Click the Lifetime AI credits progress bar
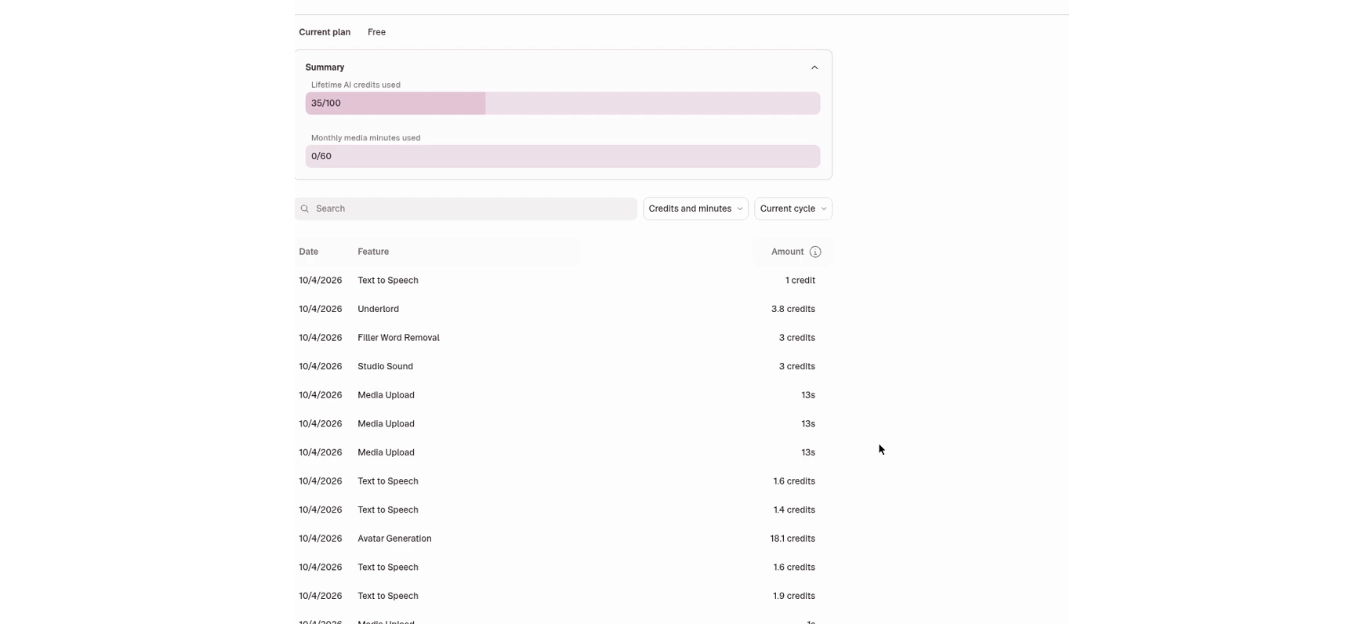Screen dimensions: 1364x624 (563, 103)
